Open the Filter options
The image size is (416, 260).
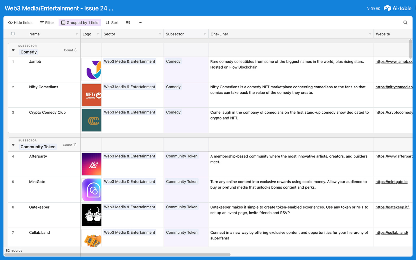47,23
